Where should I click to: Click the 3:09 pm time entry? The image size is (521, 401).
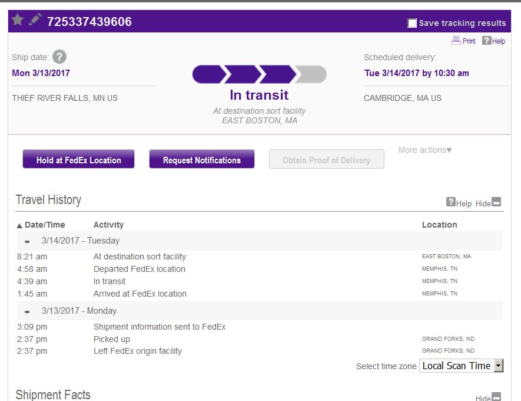[32, 327]
